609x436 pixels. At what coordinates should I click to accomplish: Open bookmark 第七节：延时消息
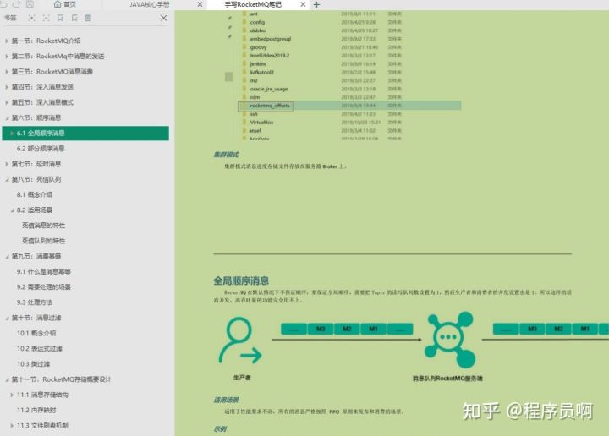point(36,164)
